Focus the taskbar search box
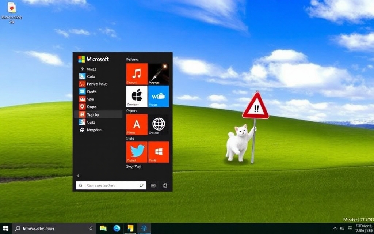 click(54, 229)
